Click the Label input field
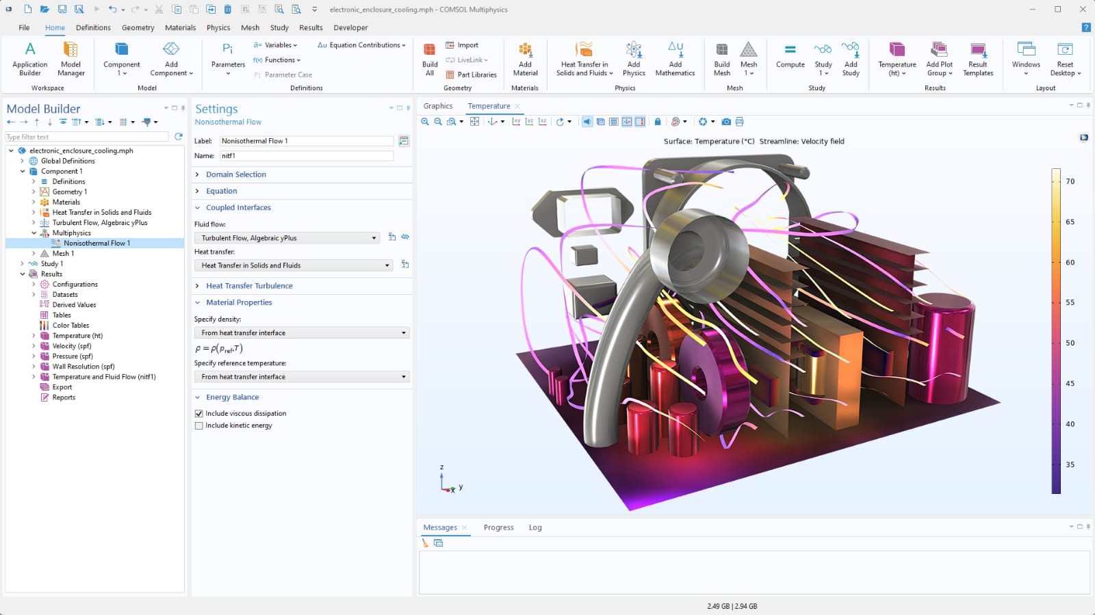This screenshot has height=615, width=1095. tap(306, 141)
